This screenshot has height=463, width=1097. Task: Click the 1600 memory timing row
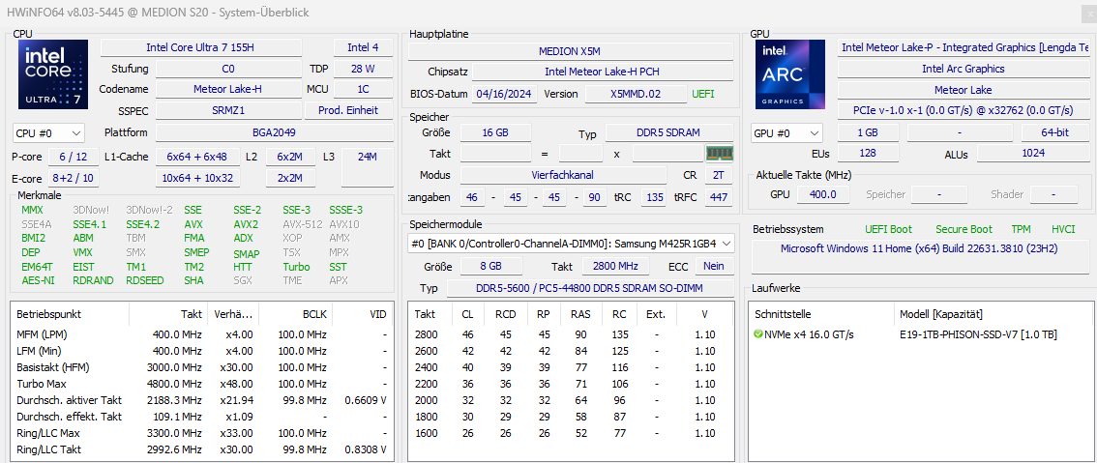point(570,433)
